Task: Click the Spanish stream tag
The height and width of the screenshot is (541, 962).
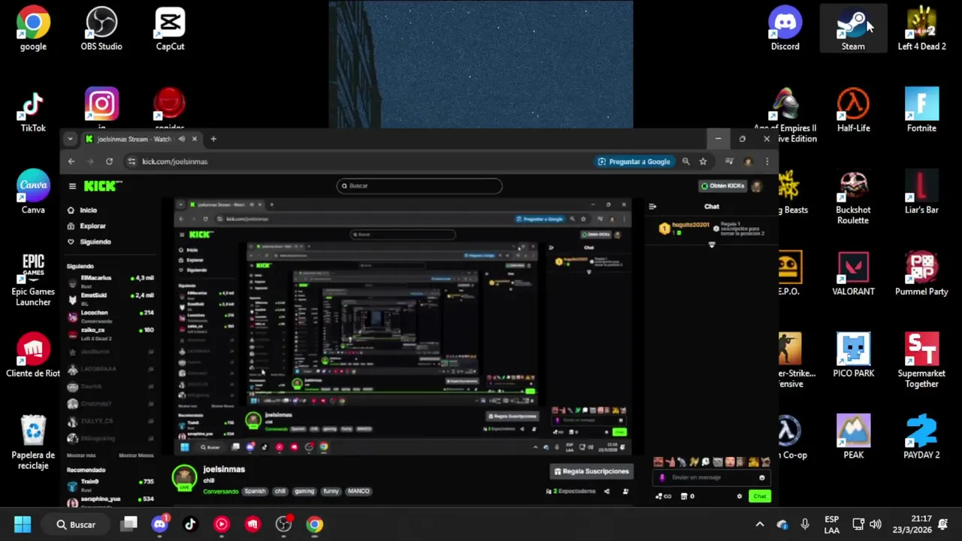Action: point(255,491)
